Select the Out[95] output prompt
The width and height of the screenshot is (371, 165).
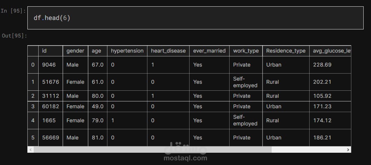[x=14, y=36]
